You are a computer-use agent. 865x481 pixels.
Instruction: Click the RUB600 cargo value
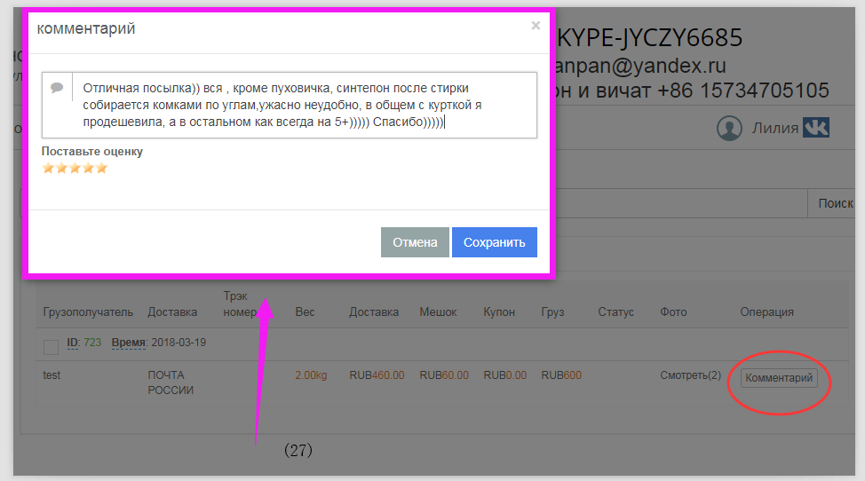click(x=561, y=375)
